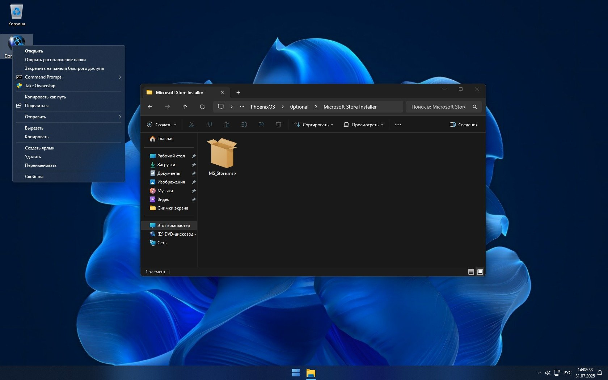Expand the Просмотреть dropdown
The image size is (608, 380).
click(x=363, y=125)
